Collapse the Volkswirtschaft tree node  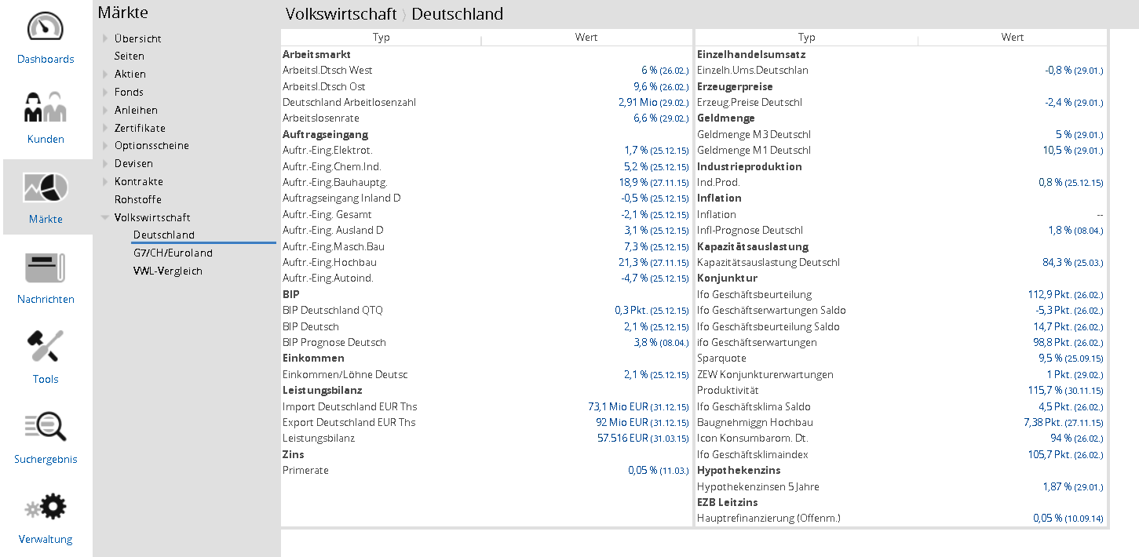(x=106, y=218)
